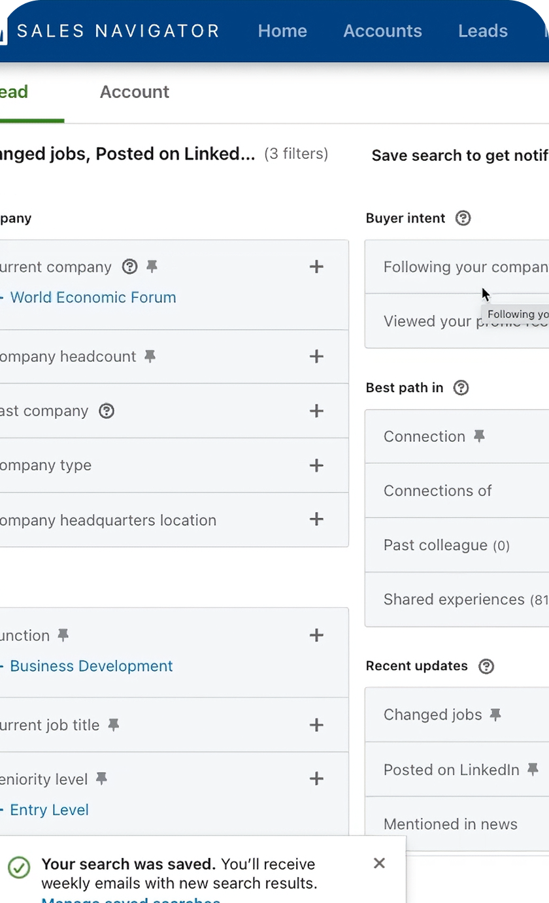Image resolution: width=549 pixels, height=903 pixels.
Task: Toggle the Connections of filter row
Action: click(457, 491)
